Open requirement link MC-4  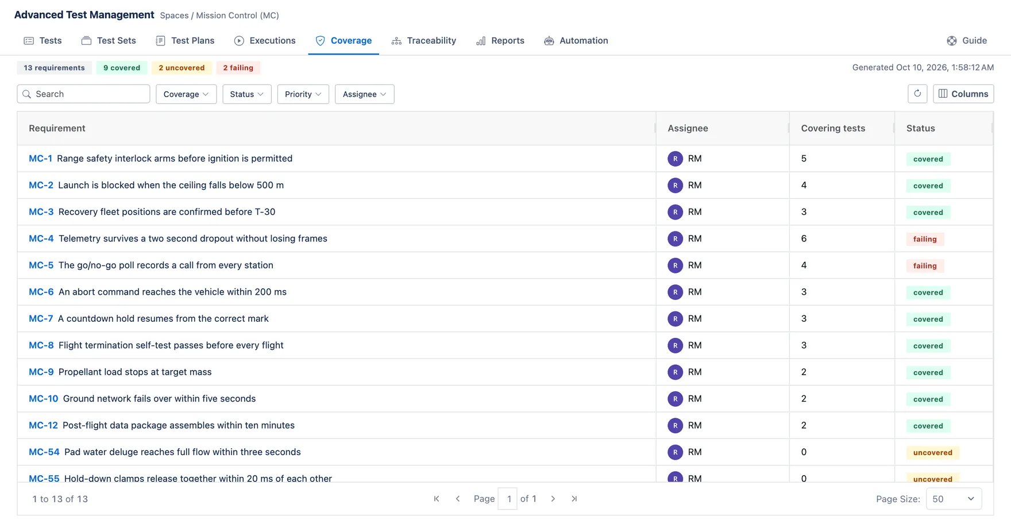coord(41,238)
